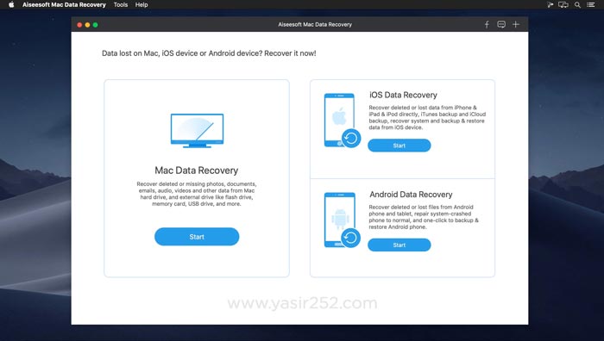This screenshot has width=604, height=341.
Task: Open the Aiseesoft Mac Data Recovery app menu
Action: (64, 4)
